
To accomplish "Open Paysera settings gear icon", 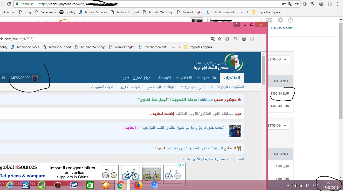I will 280,20.
